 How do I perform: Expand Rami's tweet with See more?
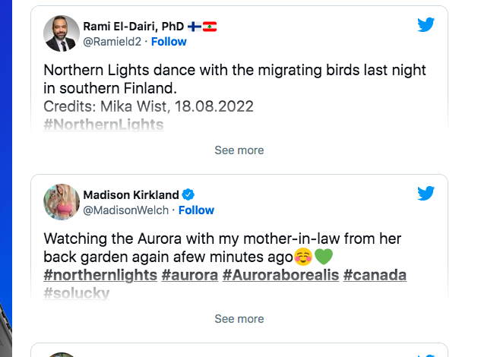[x=239, y=150]
